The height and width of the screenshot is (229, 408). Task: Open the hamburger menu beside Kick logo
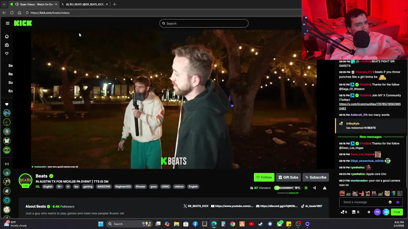tap(7, 23)
